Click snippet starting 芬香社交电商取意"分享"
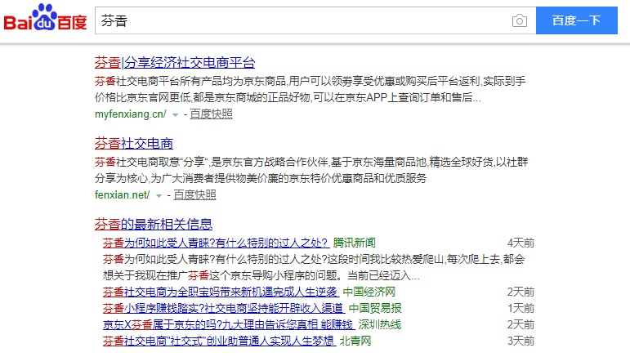The width and height of the screenshot is (630, 357). click(311, 170)
